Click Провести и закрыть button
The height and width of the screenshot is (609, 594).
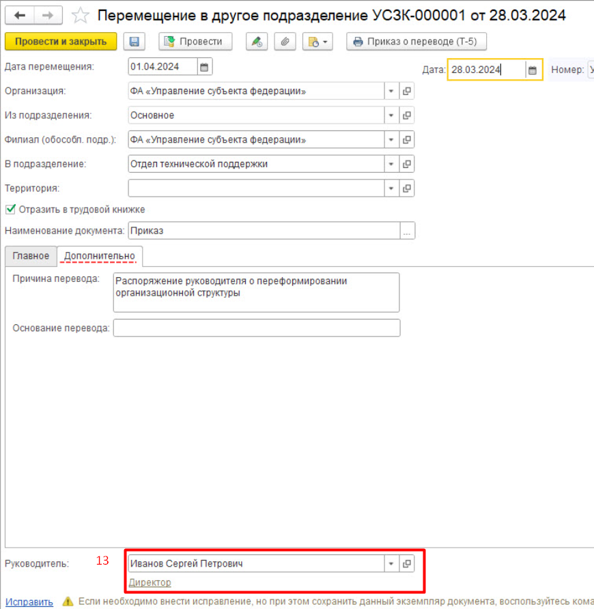[61, 42]
